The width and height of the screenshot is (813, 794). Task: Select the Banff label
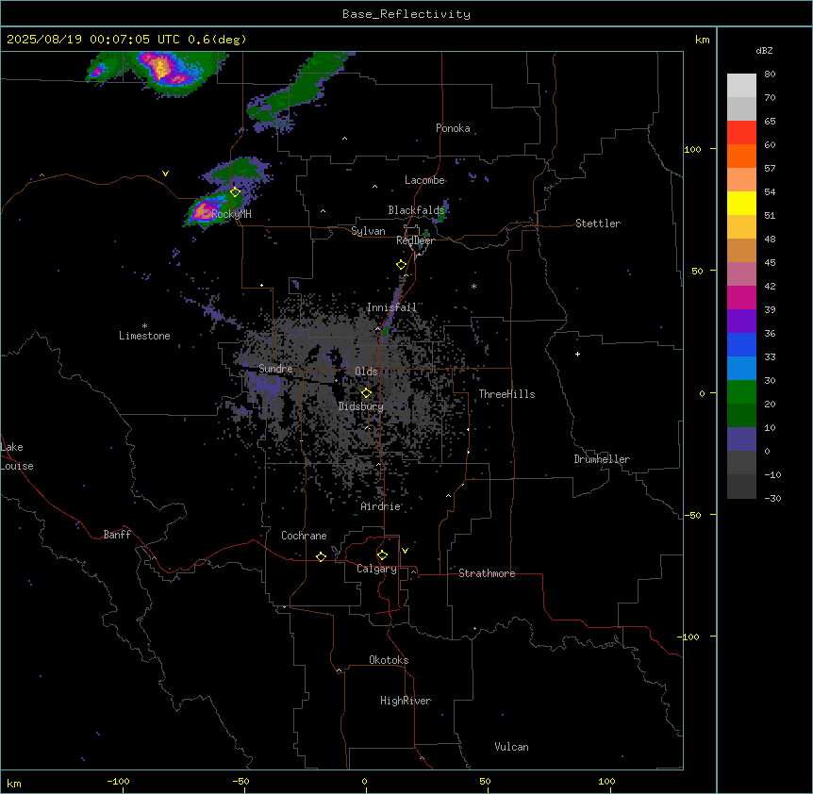tap(117, 535)
